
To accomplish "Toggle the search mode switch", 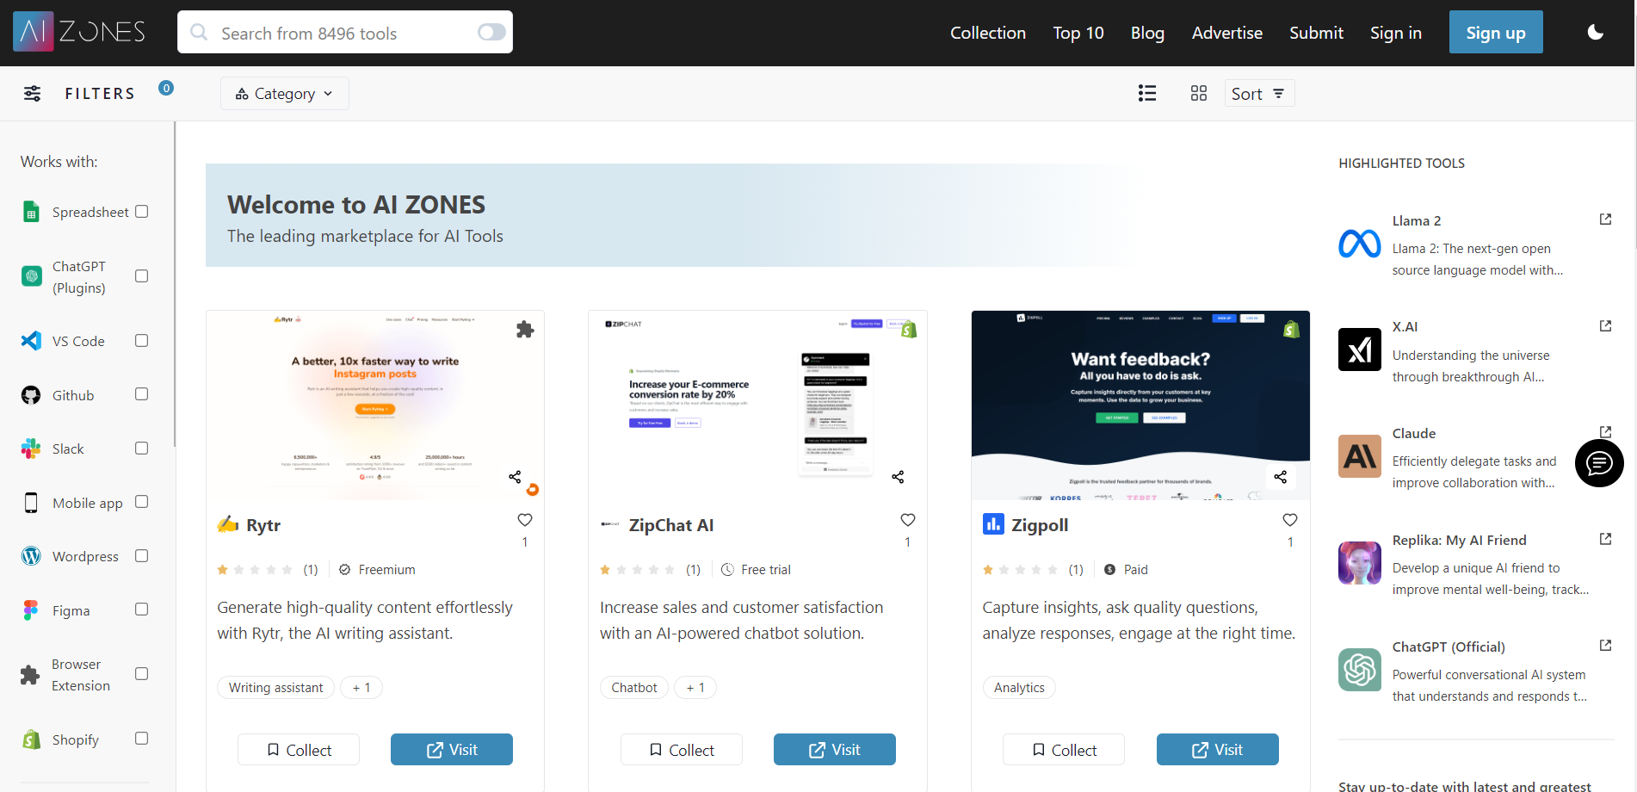I will 491,32.
